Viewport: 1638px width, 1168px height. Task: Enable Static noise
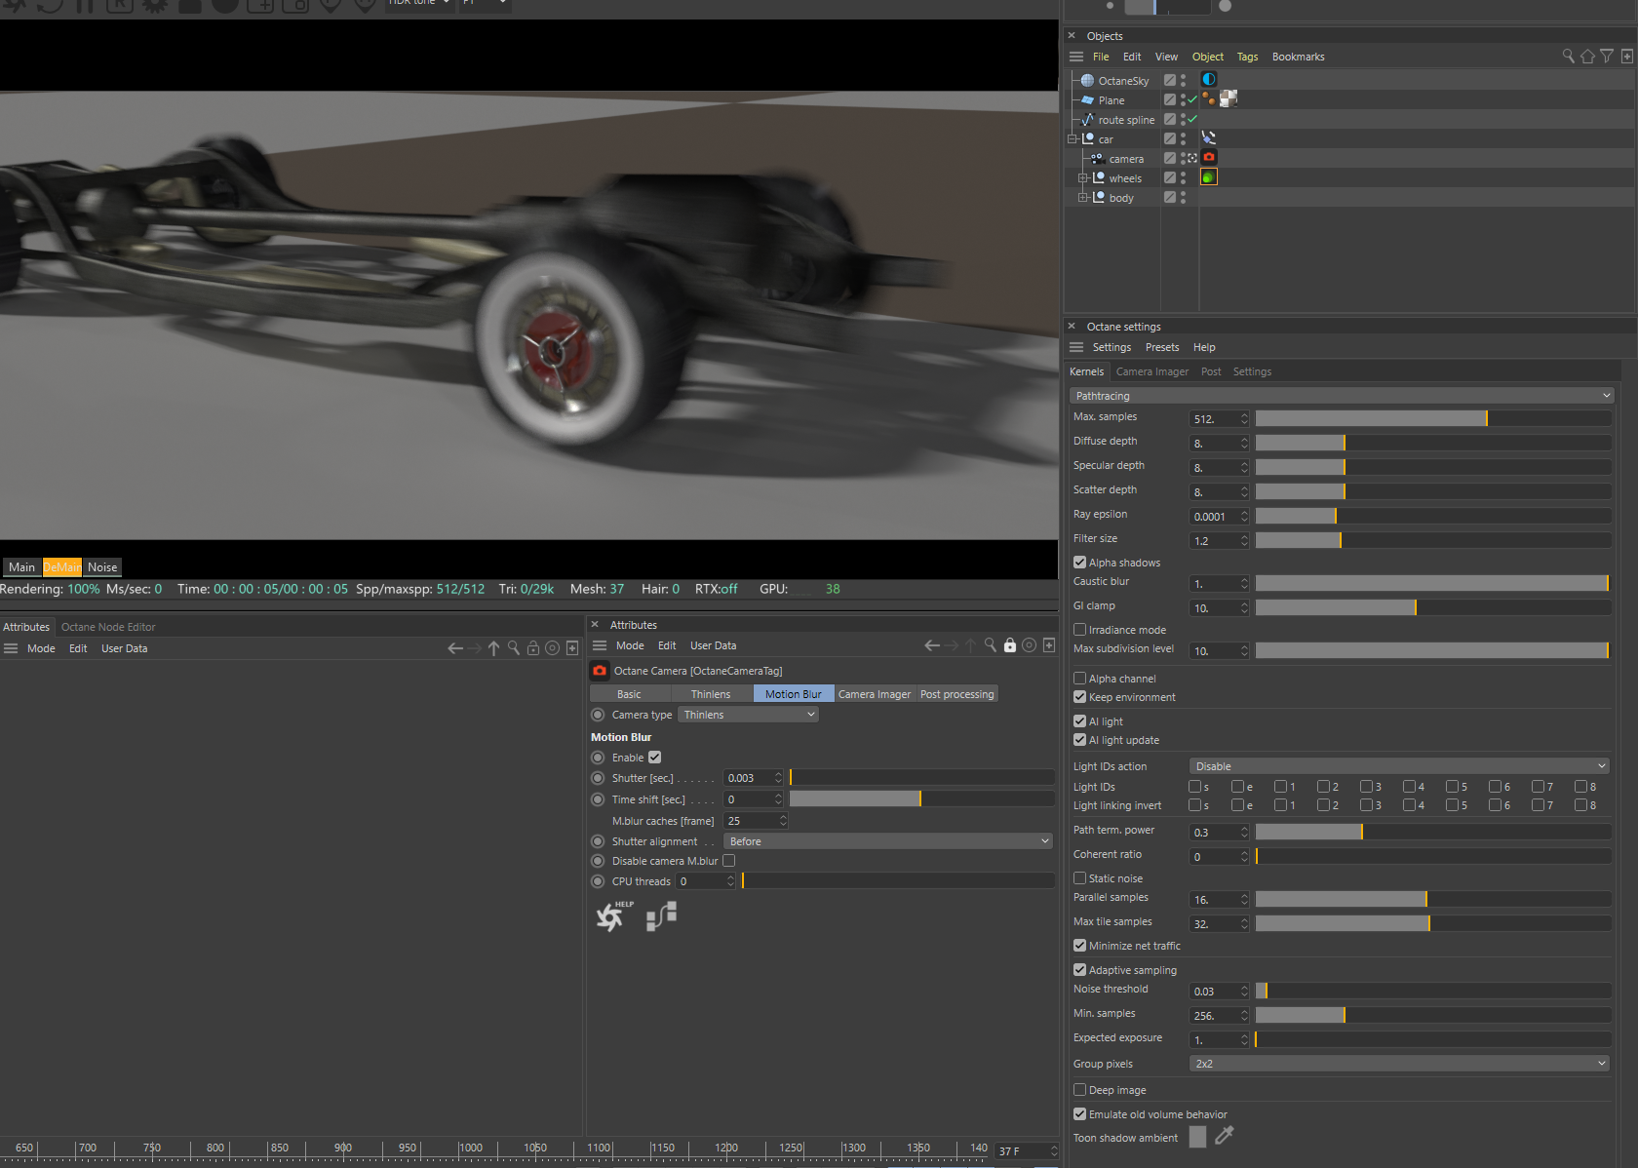pyautogui.click(x=1080, y=878)
